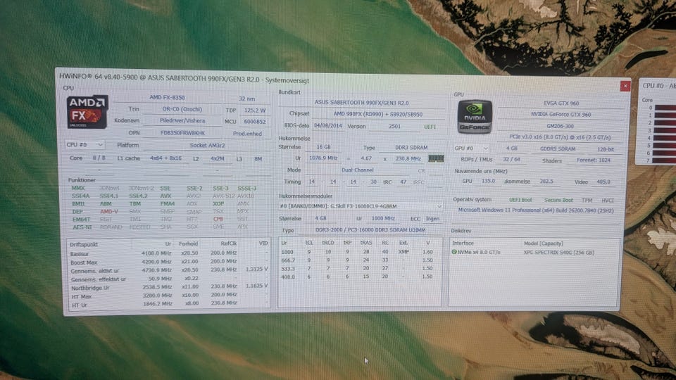Click the XPG SPECTRIX S40G [256 GB] drive model
The width and height of the screenshot is (676, 380).
[x=558, y=253]
